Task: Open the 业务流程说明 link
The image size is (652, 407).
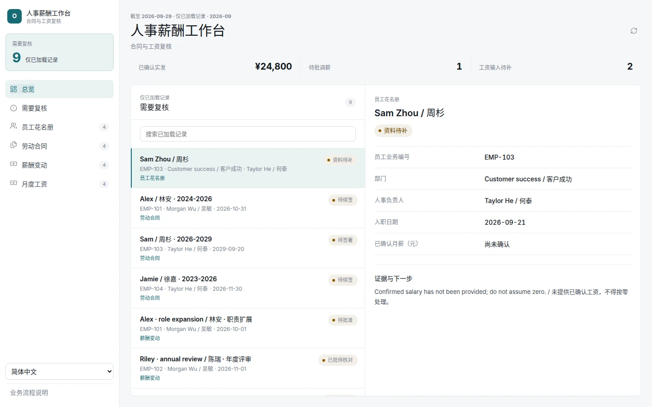Action: 29,393
